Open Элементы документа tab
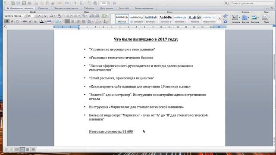 (66, 8)
